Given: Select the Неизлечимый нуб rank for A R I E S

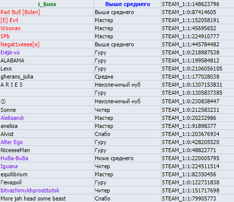Looking at the screenshot, I should [x=118, y=85].
